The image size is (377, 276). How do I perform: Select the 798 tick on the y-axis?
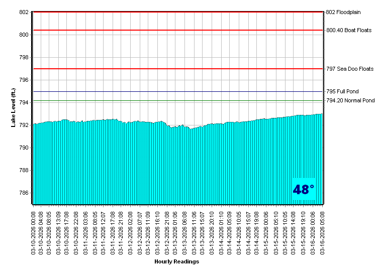[x=24, y=57]
